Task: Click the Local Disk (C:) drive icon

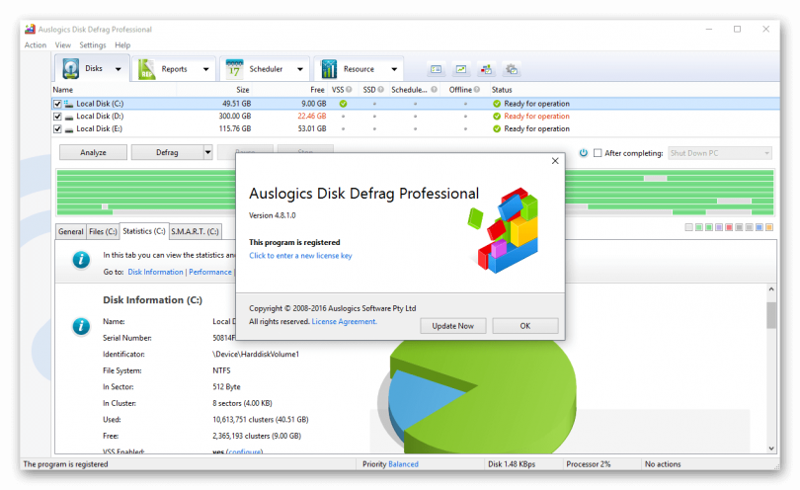Action: (x=69, y=104)
